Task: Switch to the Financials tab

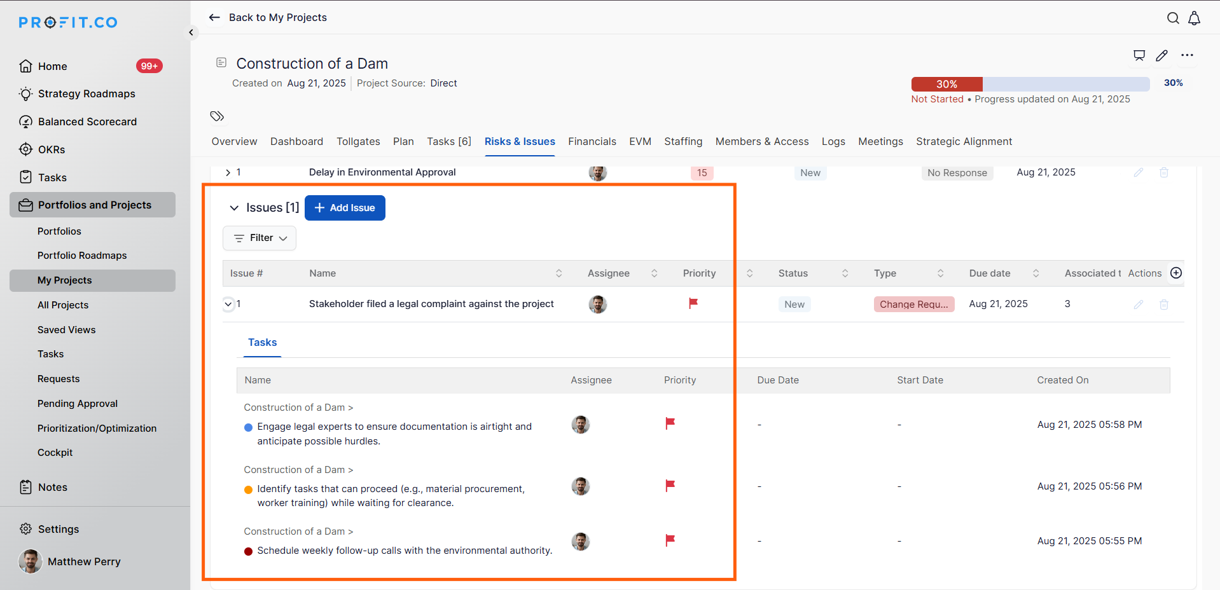Action: click(x=592, y=141)
